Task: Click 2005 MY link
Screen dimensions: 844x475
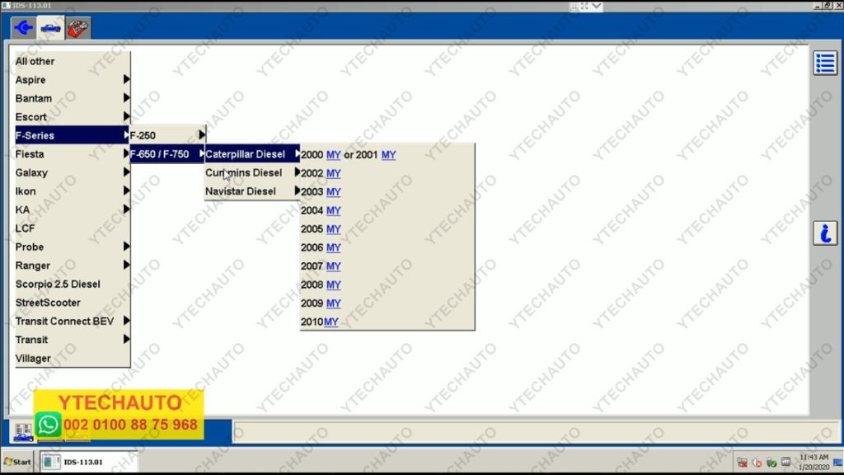Action: tap(333, 229)
